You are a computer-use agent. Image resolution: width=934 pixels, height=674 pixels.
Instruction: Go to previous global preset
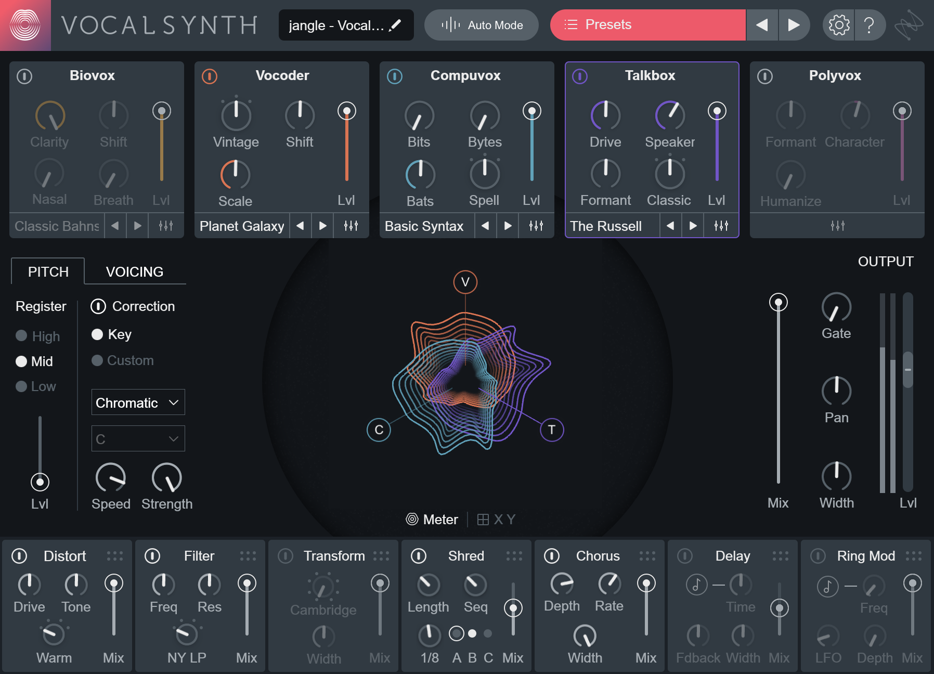pos(762,25)
